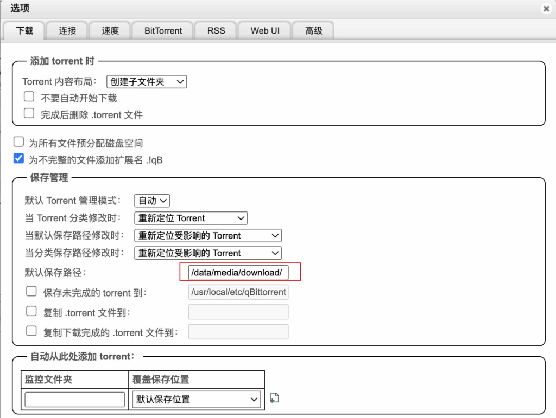Click the 监控文件夹 text field

(75, 400)
